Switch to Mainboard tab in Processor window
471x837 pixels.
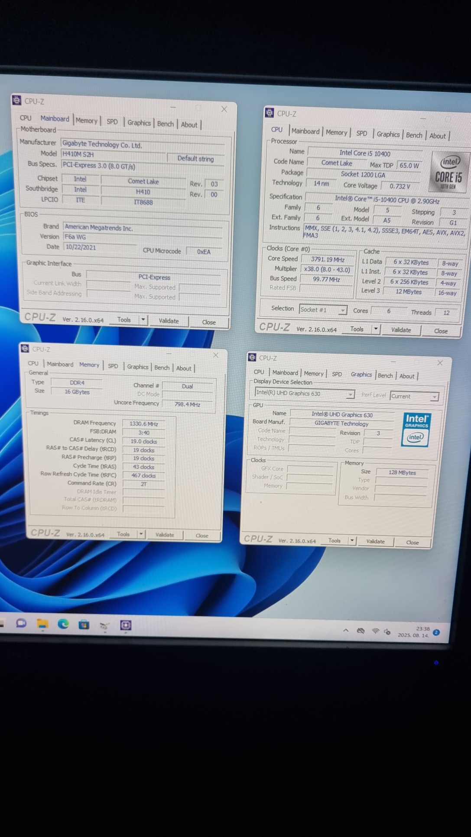tap(305, 131)
